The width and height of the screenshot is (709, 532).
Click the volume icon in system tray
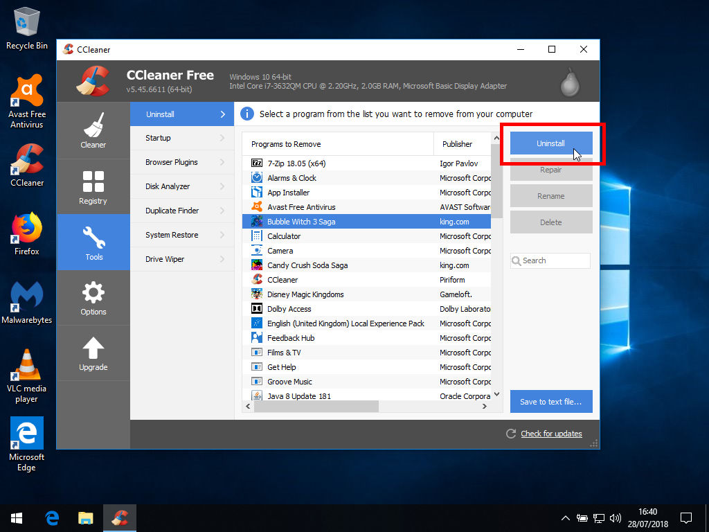tap(615, 518)
